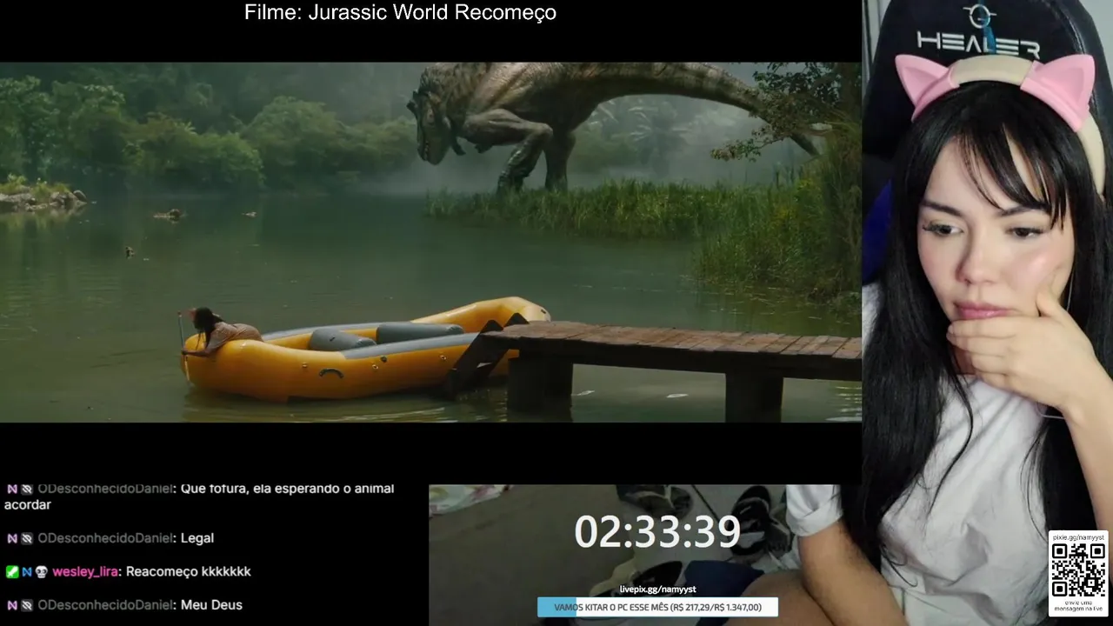Screen dimensions: 1113x626
Task: Click the 02:33:39 stream timer
Action: pyautogui.click(x=657, y=531)
